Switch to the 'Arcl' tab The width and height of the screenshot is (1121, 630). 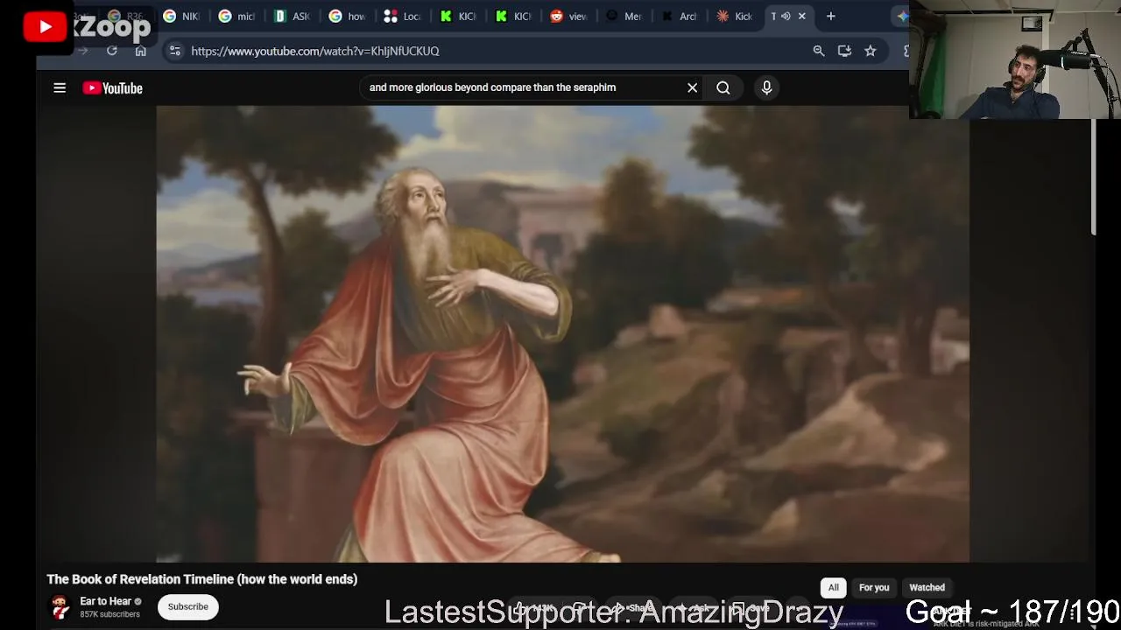[x=679, y=16]
